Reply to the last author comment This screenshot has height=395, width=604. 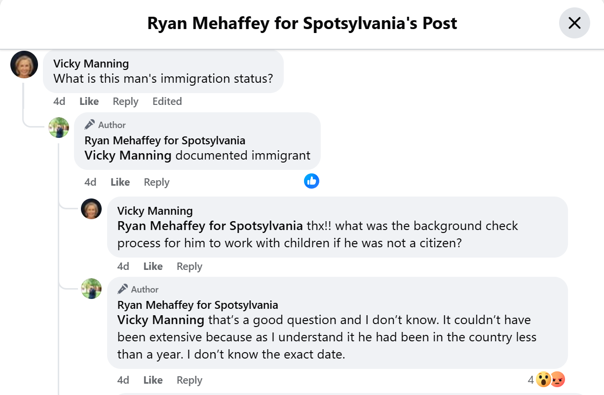[189, 380]
